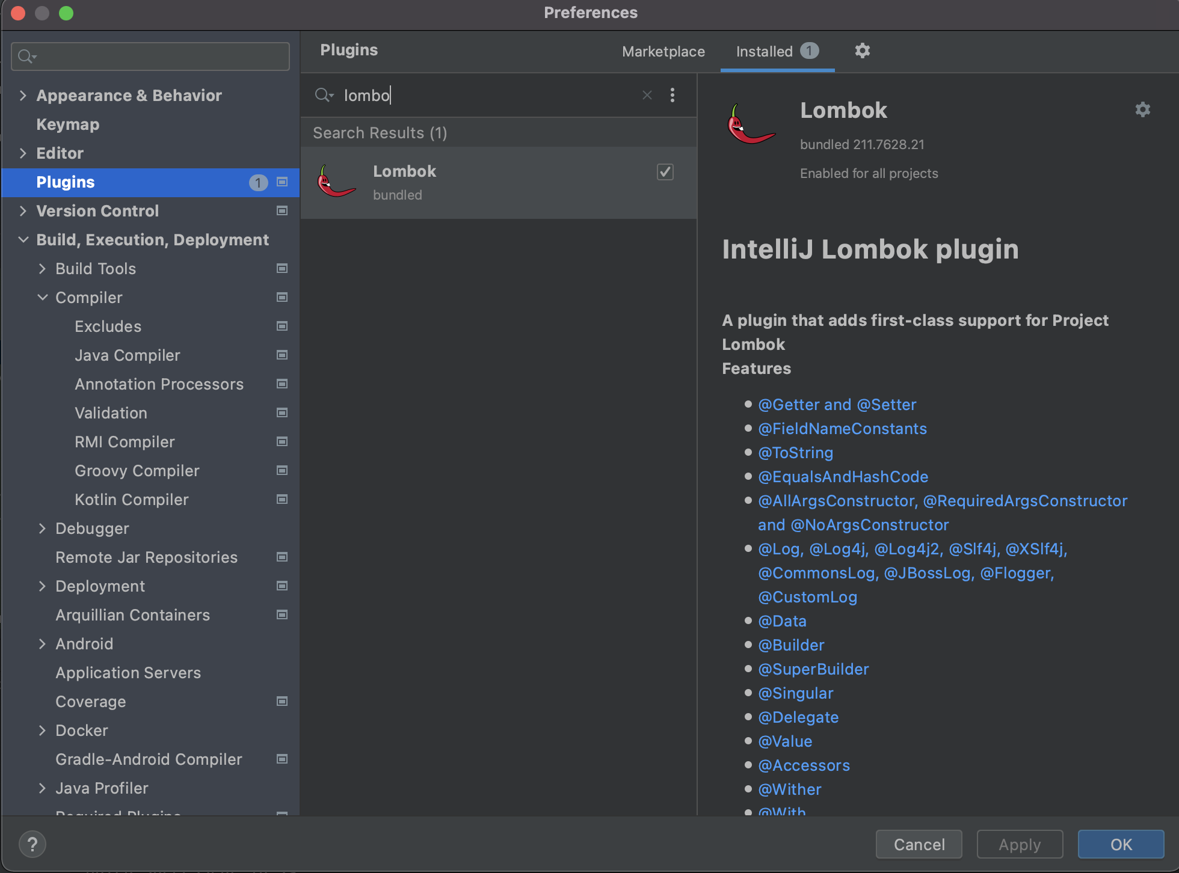
Task: Open the Lombok plugin options gear
Action: [1142, 109]
